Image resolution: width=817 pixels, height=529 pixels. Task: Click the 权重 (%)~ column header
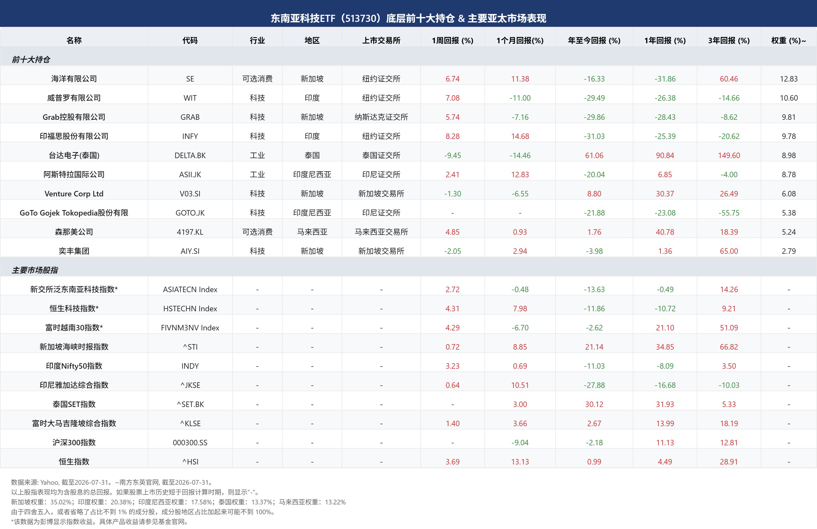point(789,40)
